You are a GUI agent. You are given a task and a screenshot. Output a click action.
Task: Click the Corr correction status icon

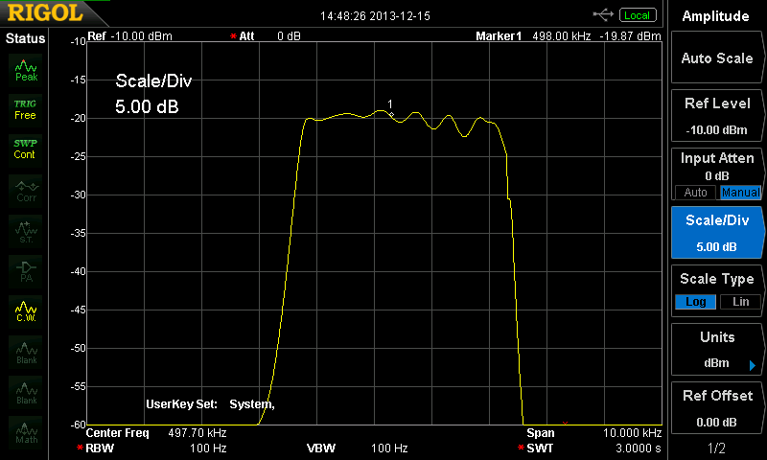point(26,190)
